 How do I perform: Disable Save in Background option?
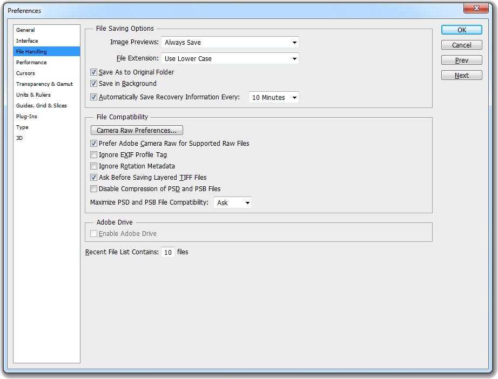click(x=94, y=84)
